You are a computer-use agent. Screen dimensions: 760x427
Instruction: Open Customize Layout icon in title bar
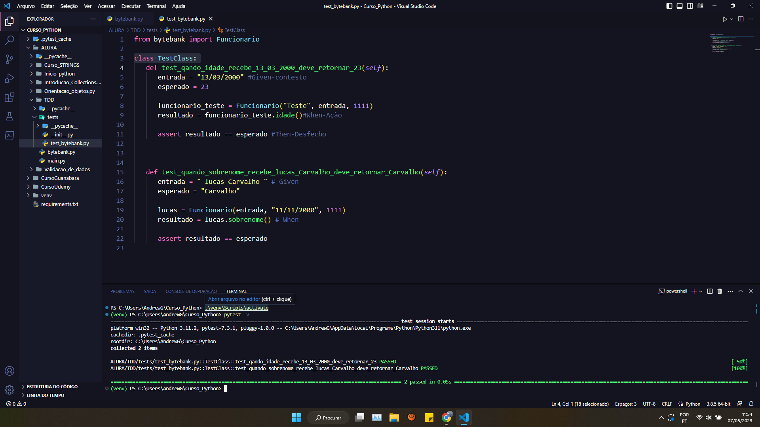700,6
